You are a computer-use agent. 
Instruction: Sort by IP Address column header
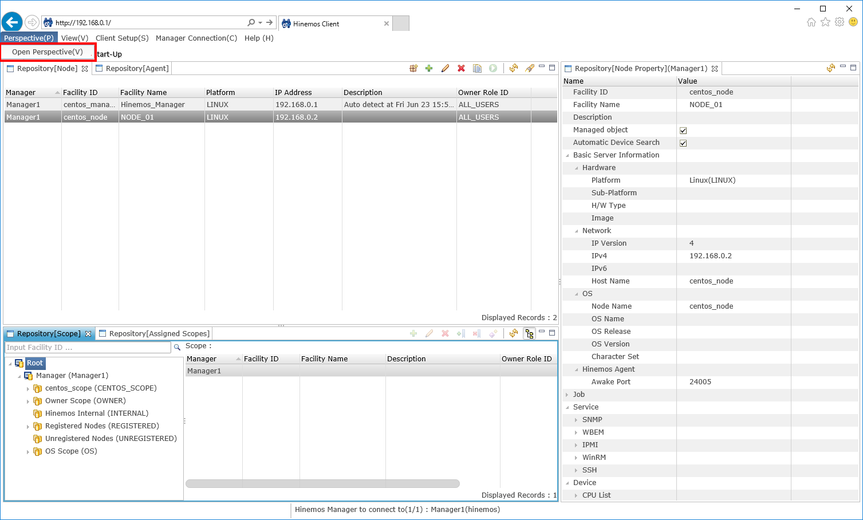[x=308, y=92]
